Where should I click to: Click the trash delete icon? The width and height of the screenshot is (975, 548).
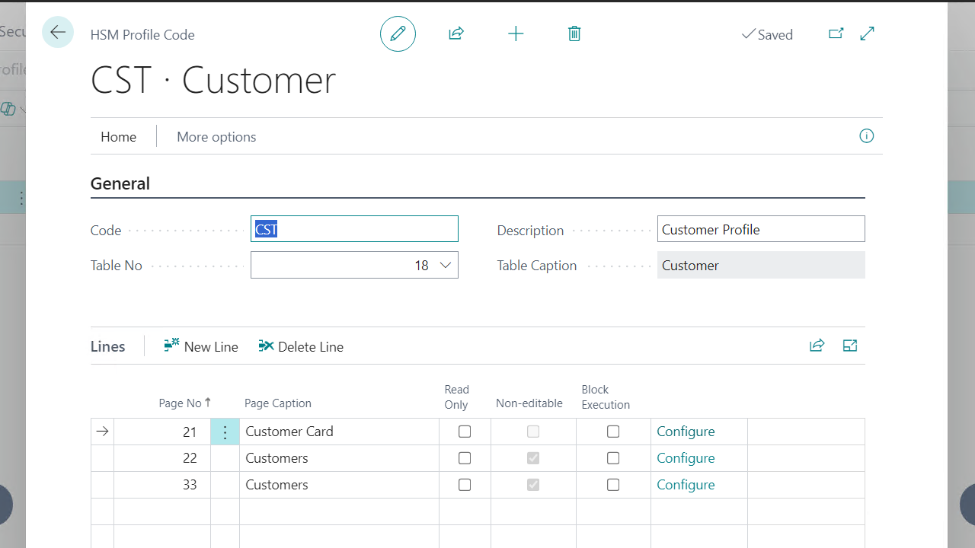point(574,34)
